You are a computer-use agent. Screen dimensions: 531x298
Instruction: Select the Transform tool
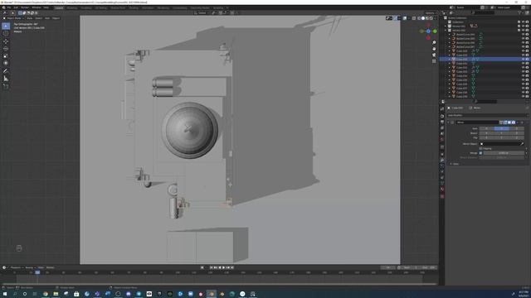click(x=6, y=63)
